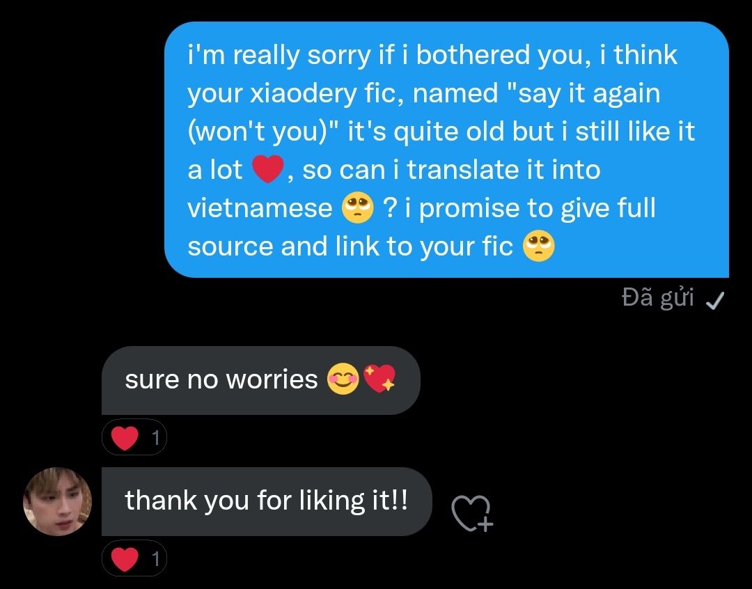Viewport: 752px width, 589px height.
Task: Click the sent checkmark icon
Action: coord(715,300)
